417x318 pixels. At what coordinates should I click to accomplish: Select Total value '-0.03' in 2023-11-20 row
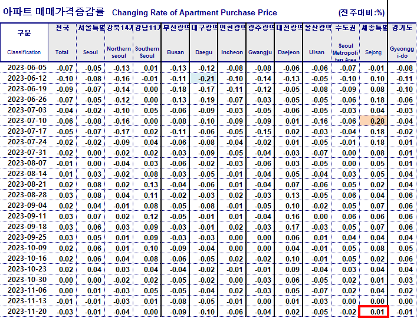[65, 312]
